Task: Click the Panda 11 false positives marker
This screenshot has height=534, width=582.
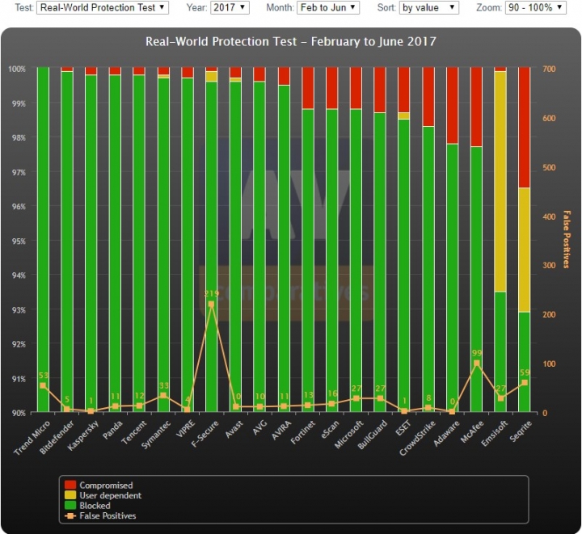Action: pos(115,406)
